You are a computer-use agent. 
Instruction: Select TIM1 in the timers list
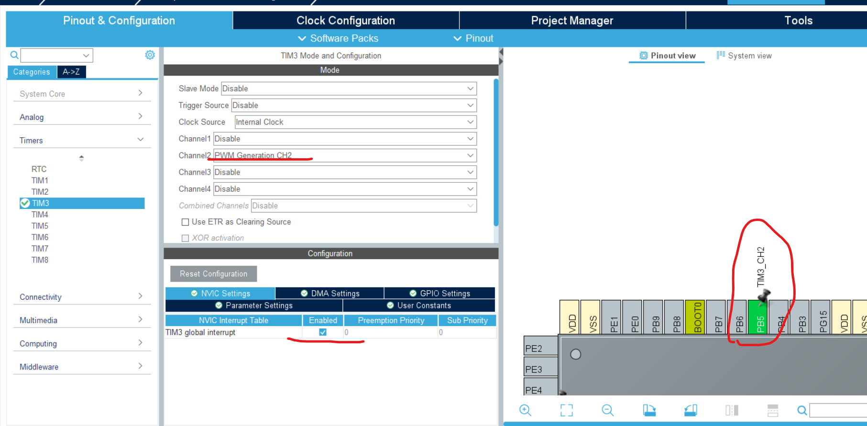coord(40,180)
